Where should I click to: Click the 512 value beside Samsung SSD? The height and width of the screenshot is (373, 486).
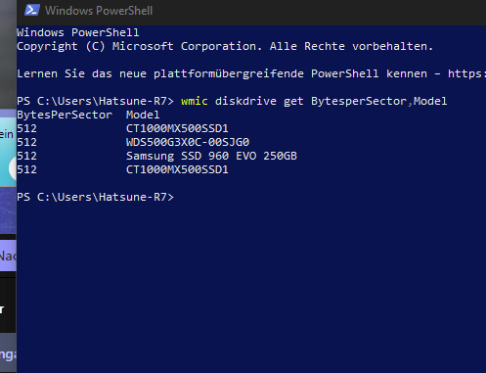[x=26, y=156]
